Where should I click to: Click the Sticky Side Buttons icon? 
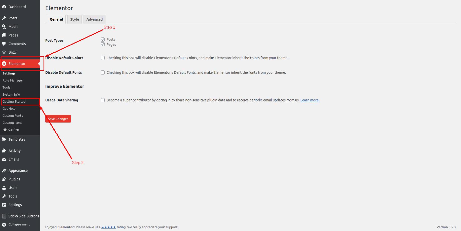tap(4, 216)
